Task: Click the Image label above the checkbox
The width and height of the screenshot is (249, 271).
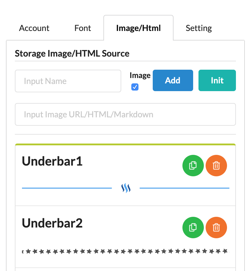Action: (140, 76)
